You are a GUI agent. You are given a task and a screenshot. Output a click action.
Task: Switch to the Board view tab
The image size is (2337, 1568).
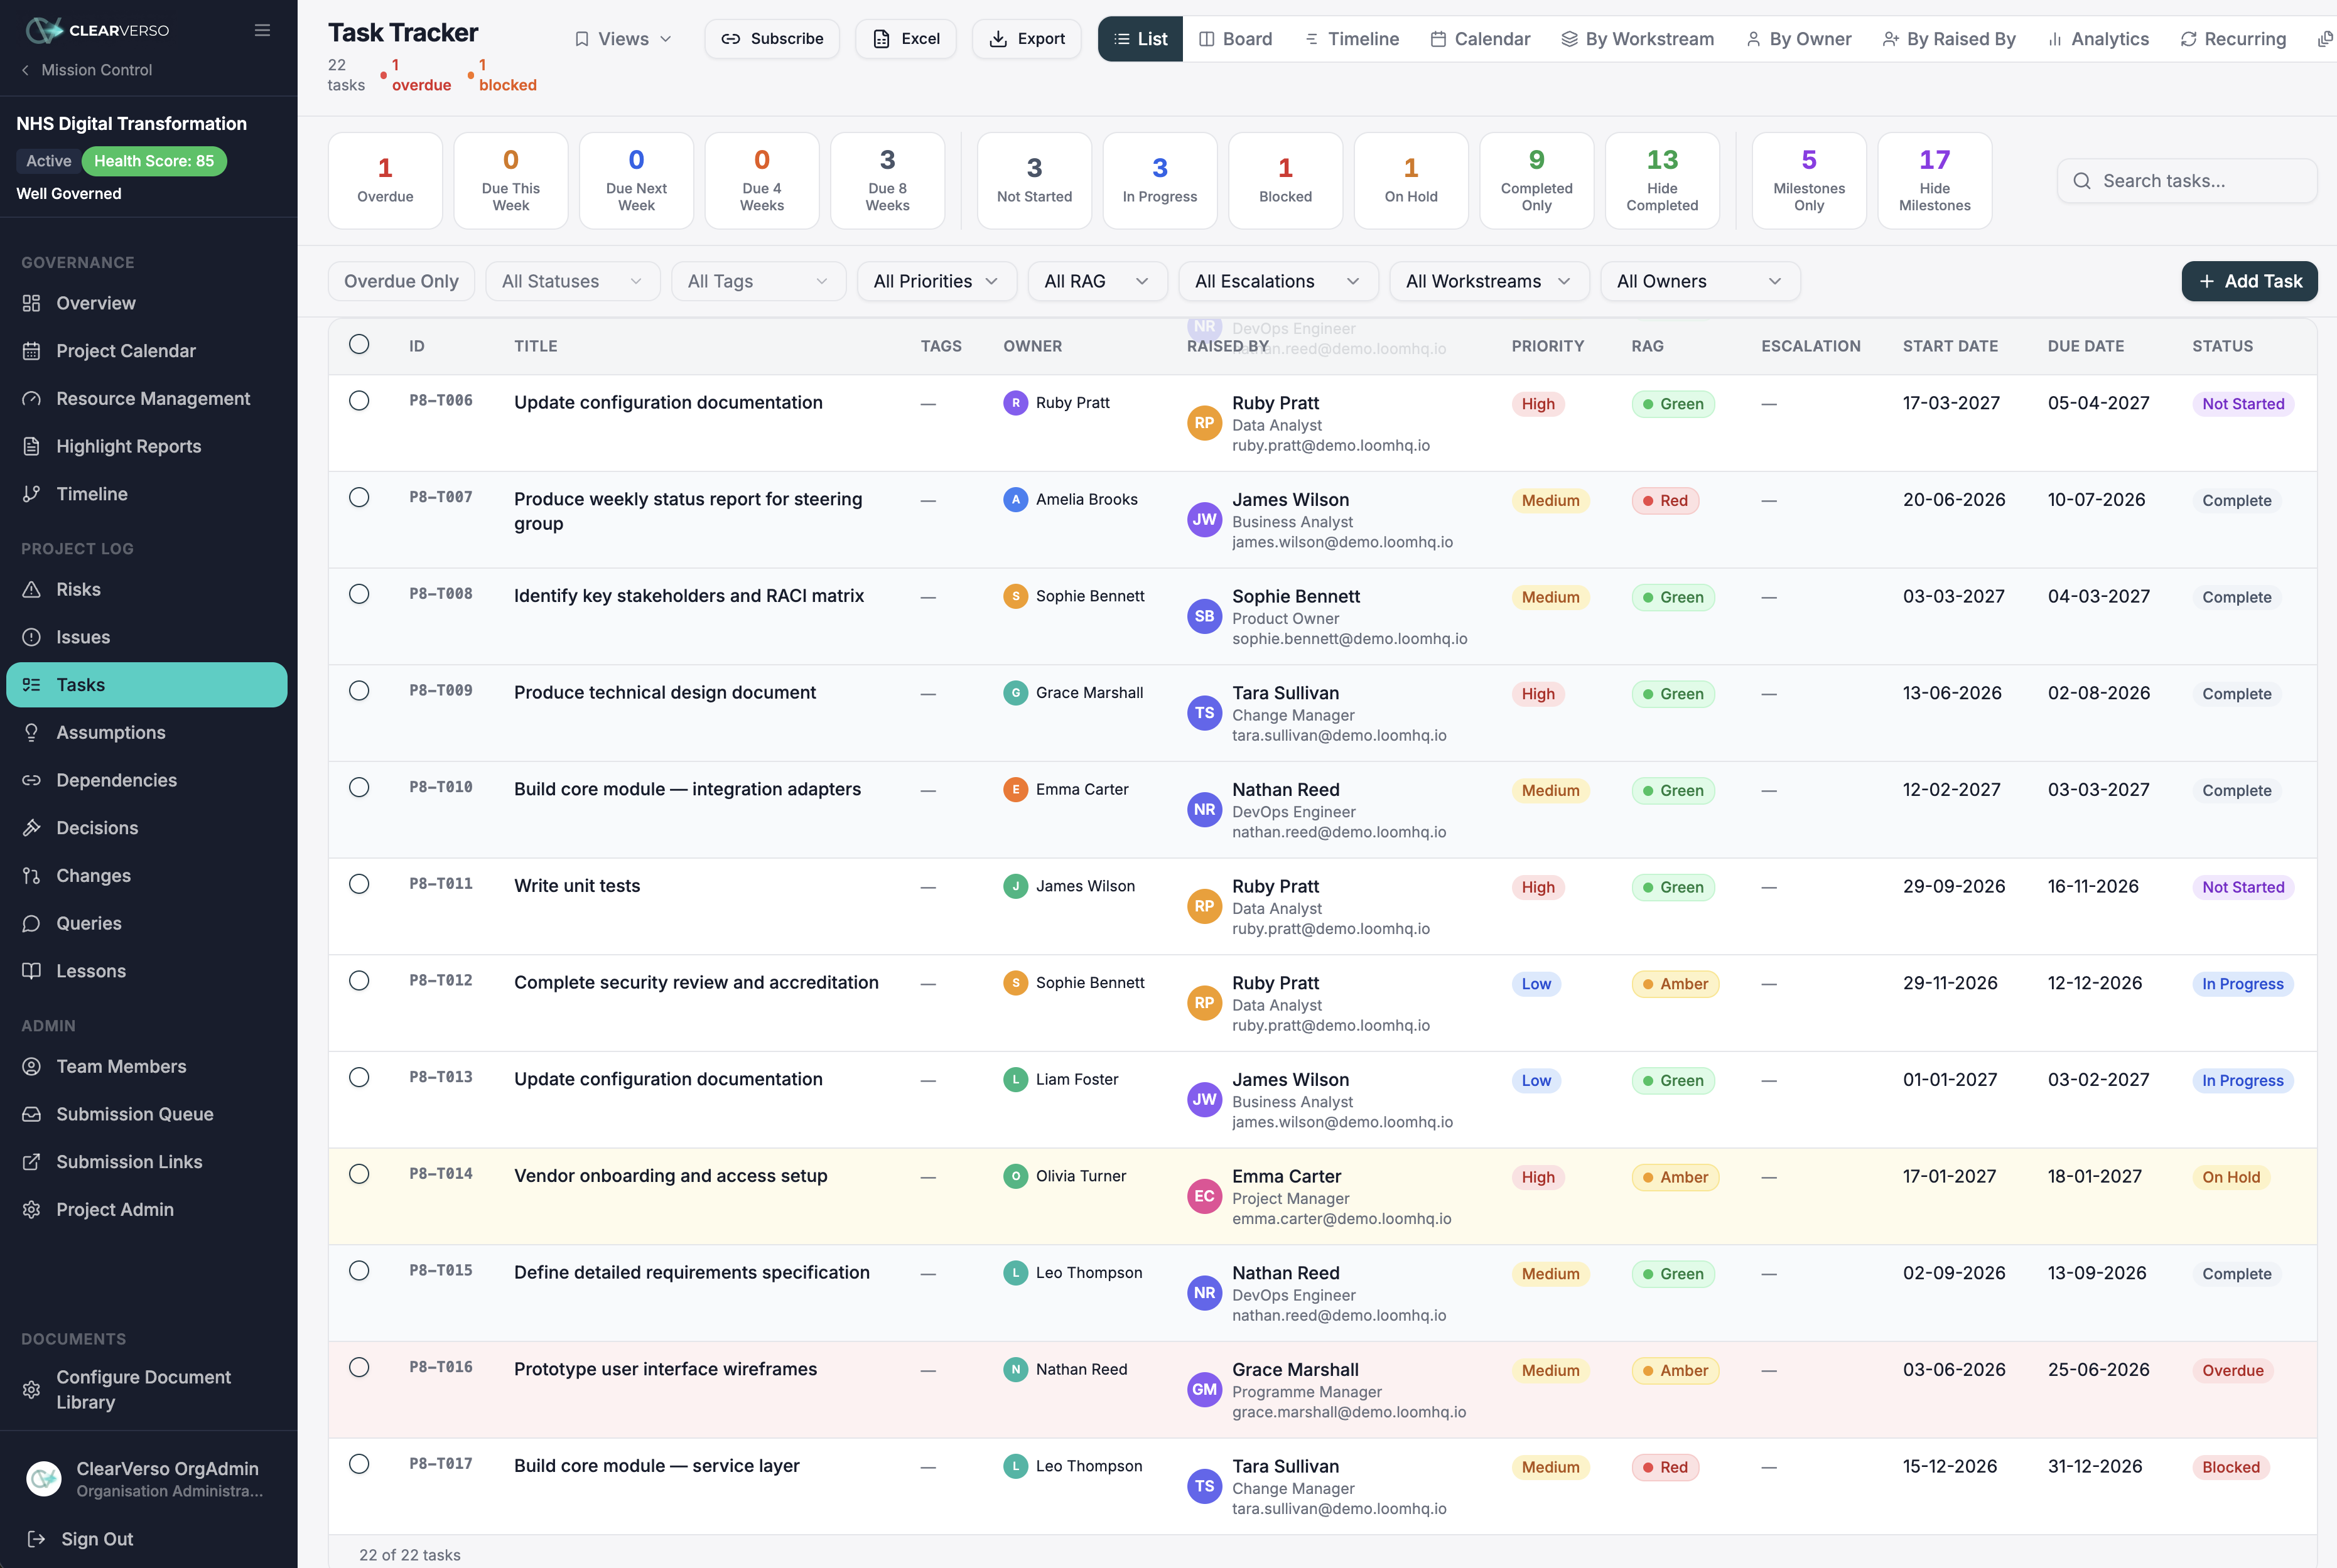(x=1235, y=39)
